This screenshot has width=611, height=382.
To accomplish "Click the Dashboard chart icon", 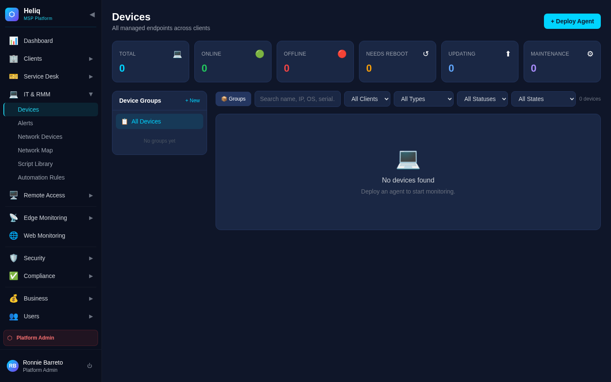I will point(14,41).
